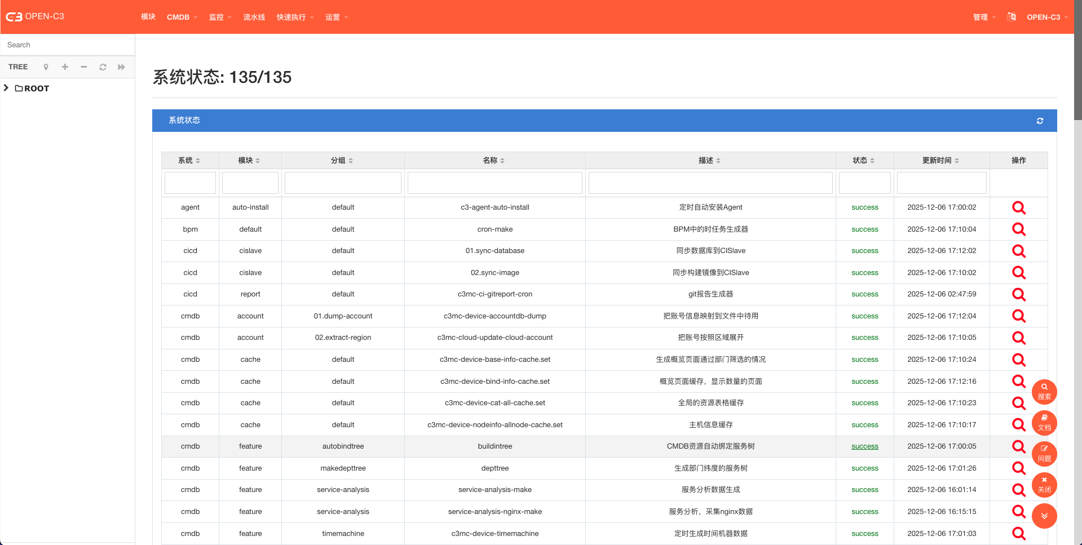Click success status link for buildtree row

[x=864, y=446]
